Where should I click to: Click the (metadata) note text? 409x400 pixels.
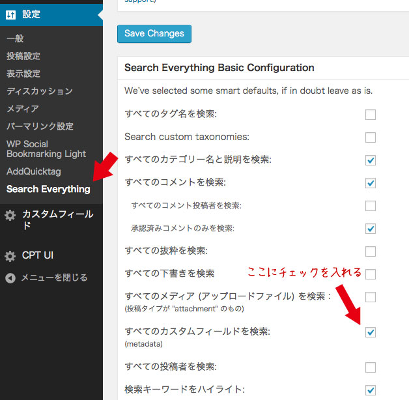point(143,344)
